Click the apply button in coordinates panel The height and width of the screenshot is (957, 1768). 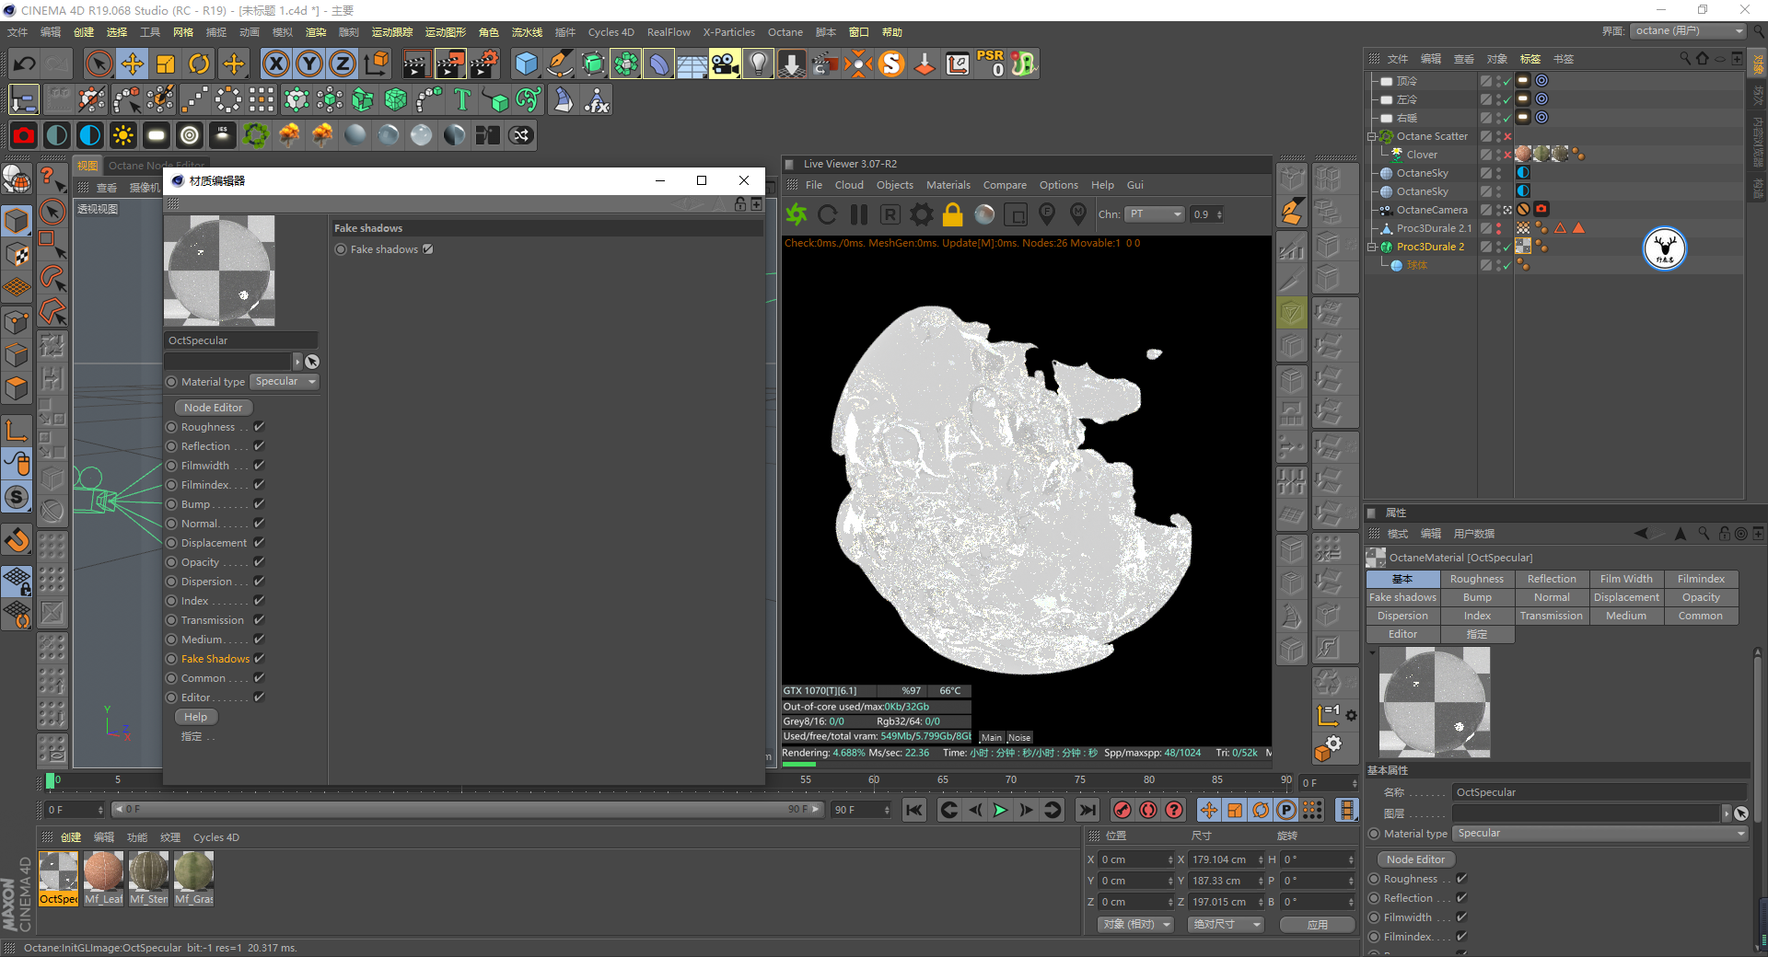pyautogui.click(x=1318, y=924)
